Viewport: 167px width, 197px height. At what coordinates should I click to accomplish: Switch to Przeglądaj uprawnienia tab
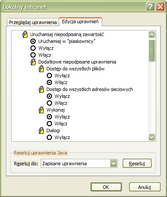(33, 22)
